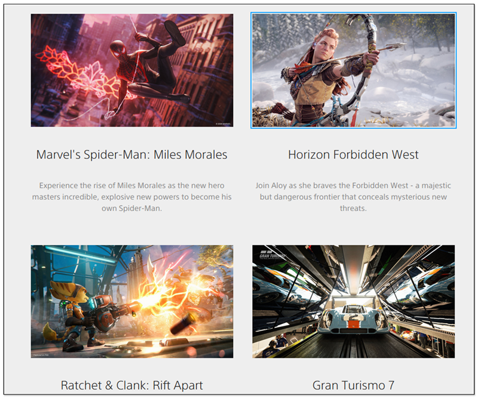The height and width of the screenshot is (399, 478).
Task: Click the Miles Morales description paragraph
Action: tap(131, 197)
